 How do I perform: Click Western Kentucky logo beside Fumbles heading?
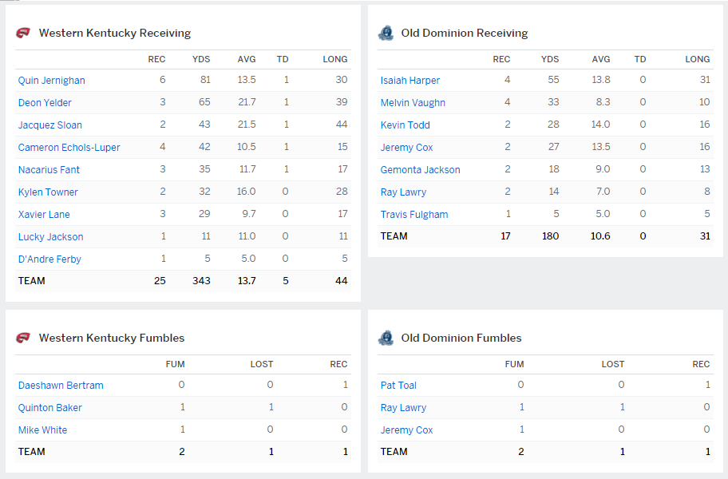coord(23,338)
